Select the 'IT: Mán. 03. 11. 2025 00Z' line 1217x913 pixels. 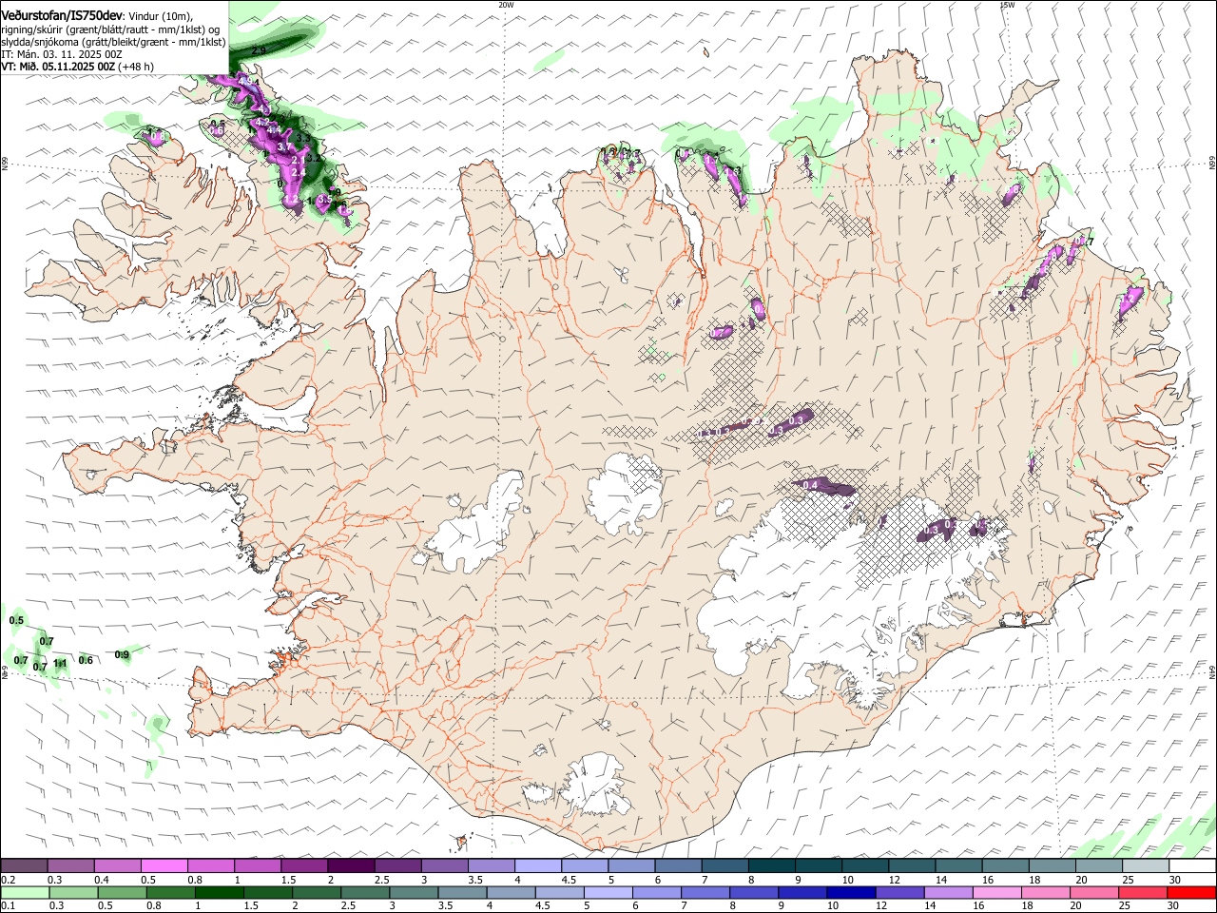[62, 54]
